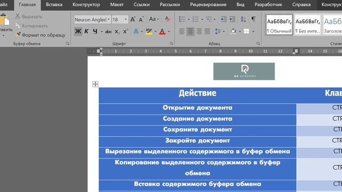Click the Открытие документа table cell

(197, 109)
